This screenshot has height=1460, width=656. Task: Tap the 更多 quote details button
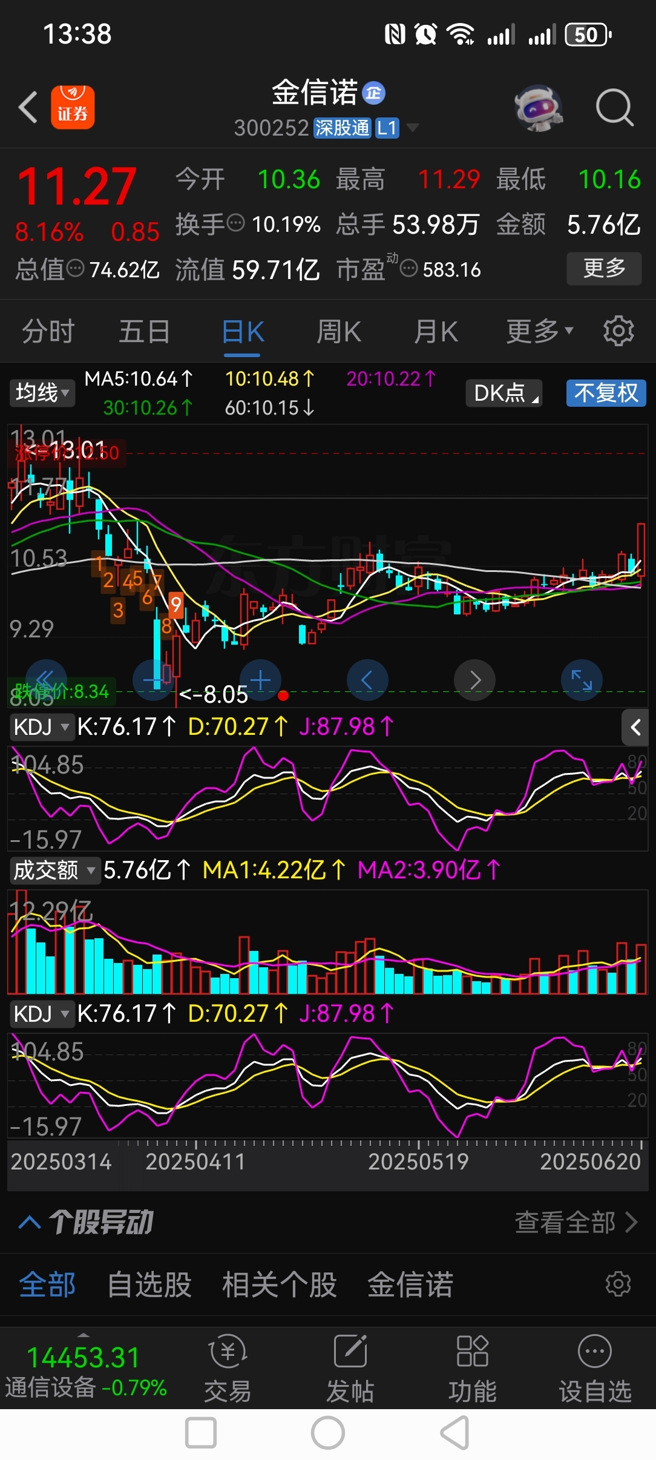coord(604,268)
